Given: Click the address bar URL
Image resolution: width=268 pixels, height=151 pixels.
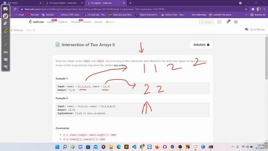Looking at the screenshot, I should pyautogui.click(x=95, y=9).
